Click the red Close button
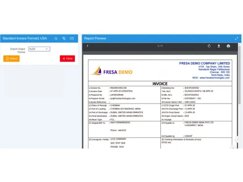This screenshot has height=182, width=243. pyautogui.click(x=68, y=58)
